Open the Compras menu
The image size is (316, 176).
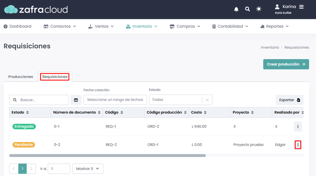coord(185,26)
